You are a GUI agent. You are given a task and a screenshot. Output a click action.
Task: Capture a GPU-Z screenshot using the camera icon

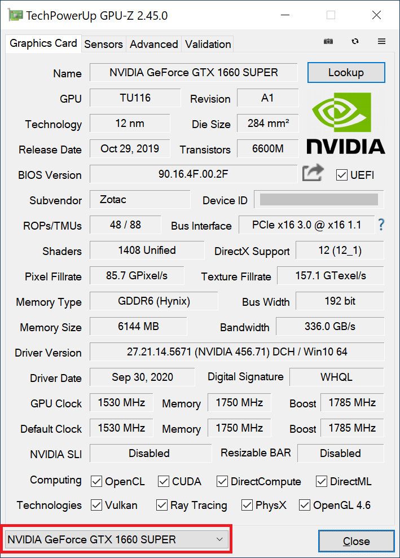tap(328, 41)
